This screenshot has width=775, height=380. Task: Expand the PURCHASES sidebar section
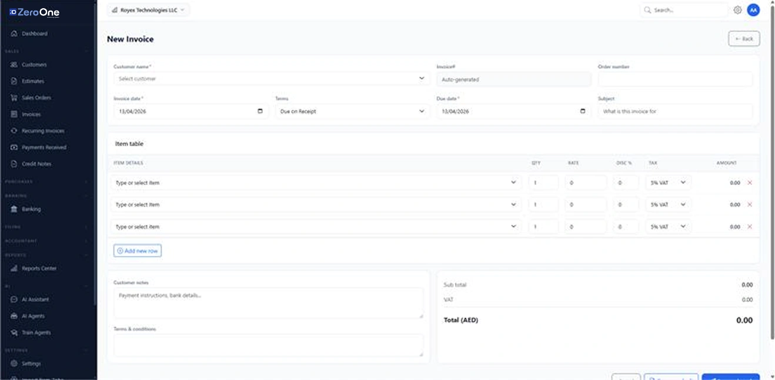click(x=47, y=181)
